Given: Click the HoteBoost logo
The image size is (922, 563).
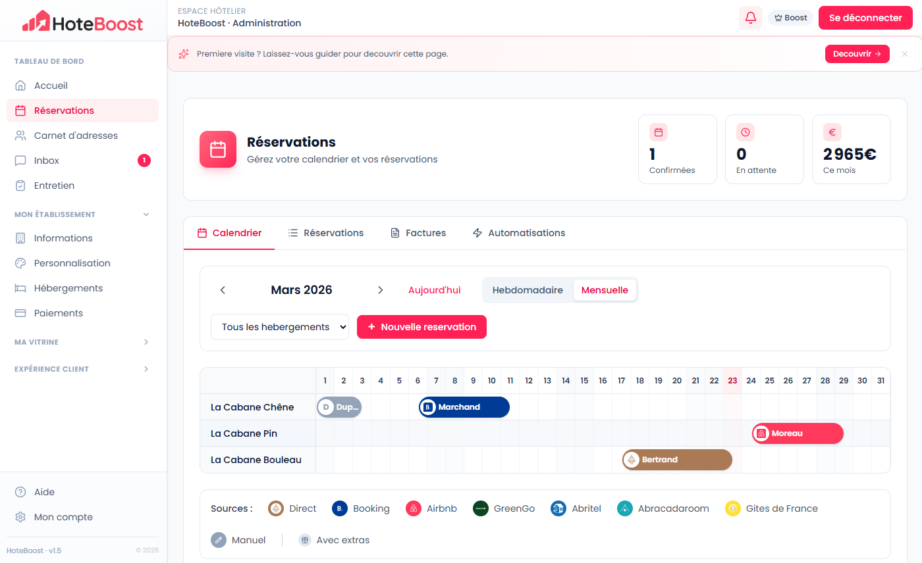Looking at the screenshot, I should [82, 22].
